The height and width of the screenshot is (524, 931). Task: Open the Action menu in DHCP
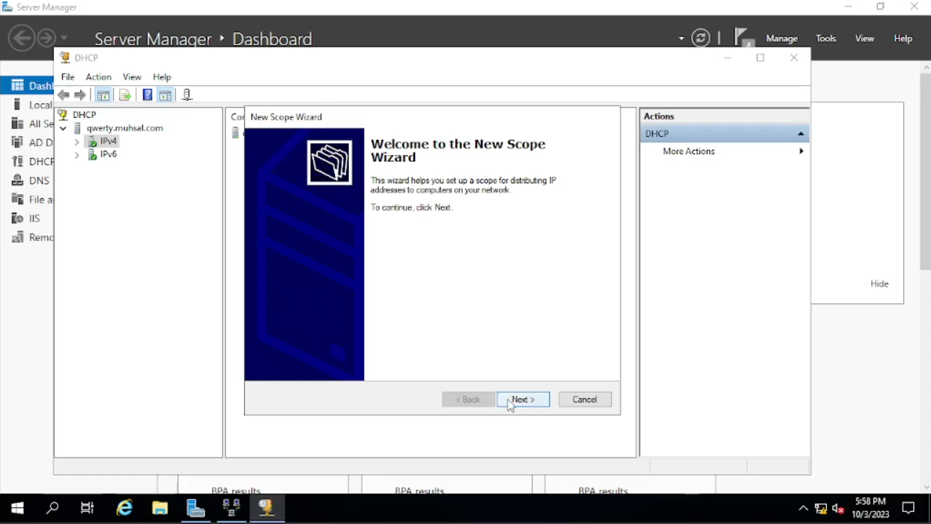(x=98, y=77)
